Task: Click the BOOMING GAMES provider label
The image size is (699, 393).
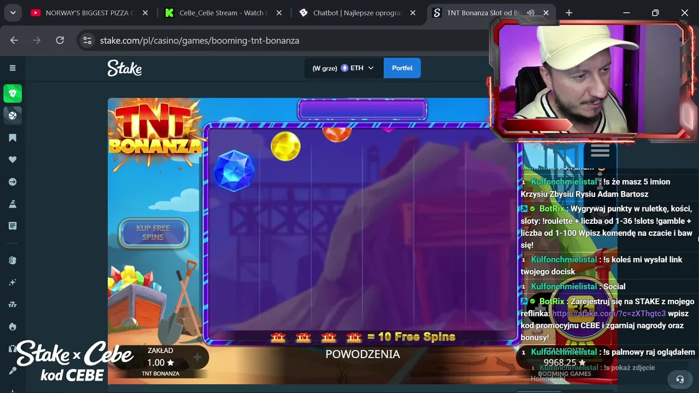Action: point(565,374)
